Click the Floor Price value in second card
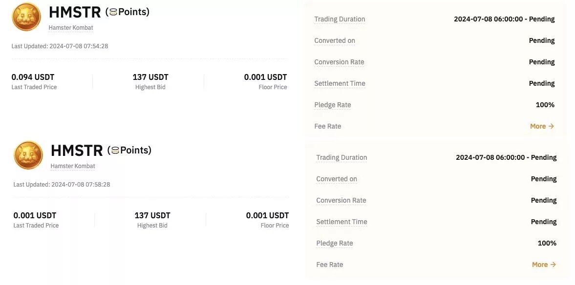575x285 pixels. pyautogui.click(x=267, y=215)
